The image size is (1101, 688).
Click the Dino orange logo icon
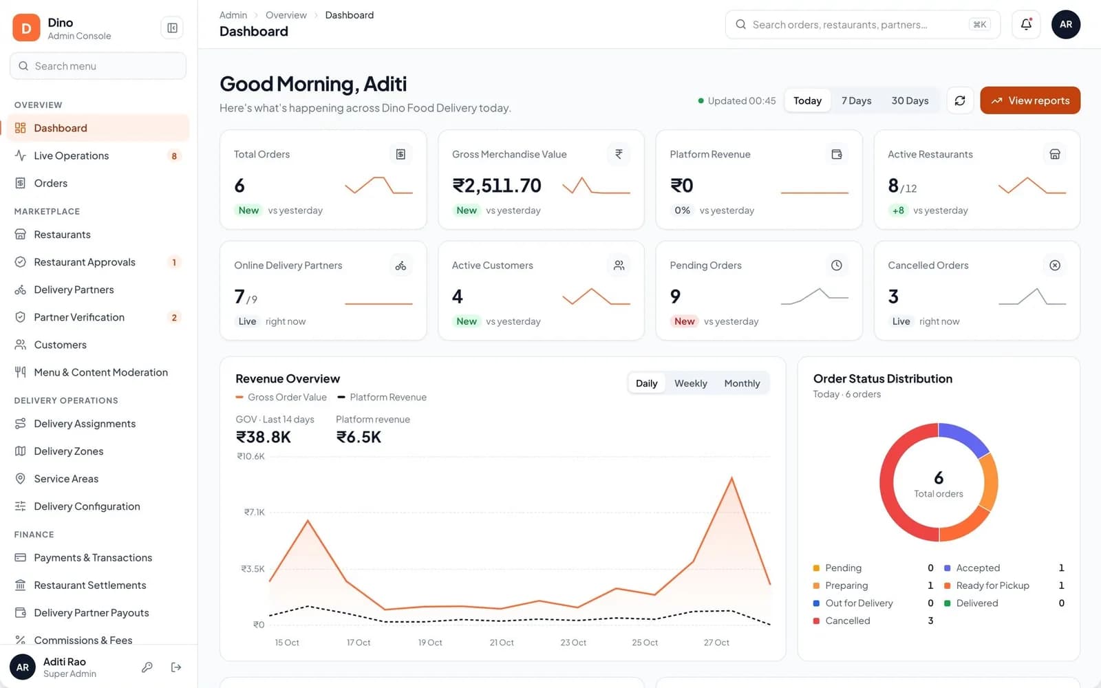tap(26, 28)
